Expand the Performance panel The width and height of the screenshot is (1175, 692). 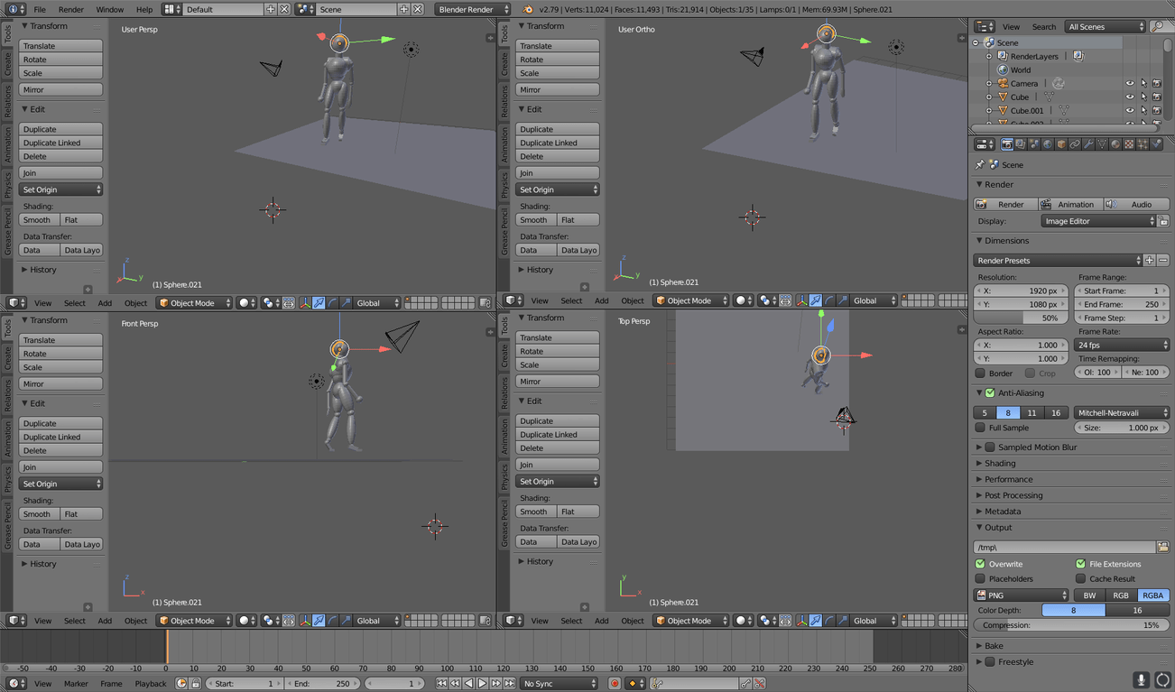point(1008,479)
